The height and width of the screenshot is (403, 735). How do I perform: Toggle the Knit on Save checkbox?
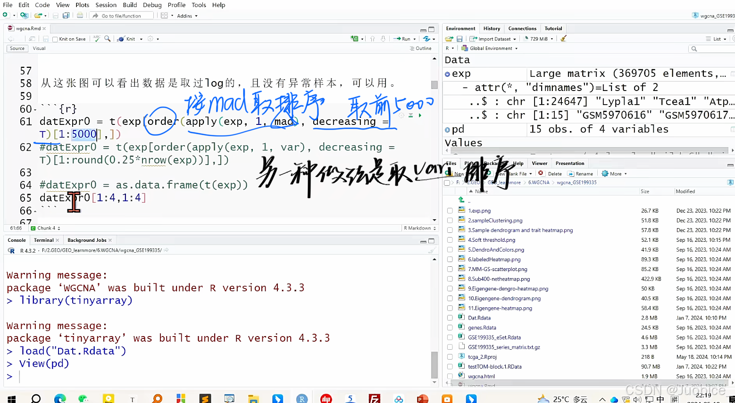click(55, 39)
